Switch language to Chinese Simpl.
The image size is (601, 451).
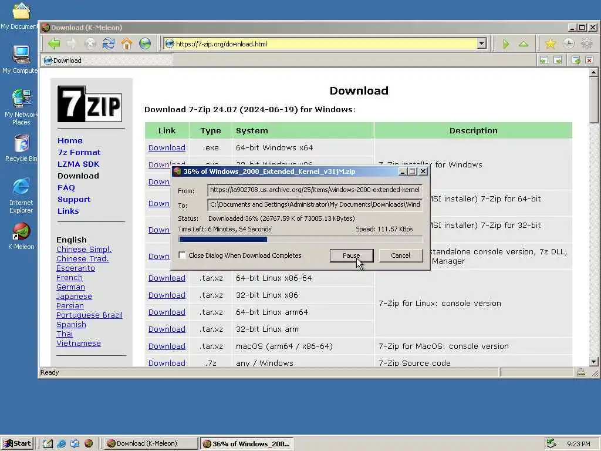pyautogui.click(x=84, y=249)
